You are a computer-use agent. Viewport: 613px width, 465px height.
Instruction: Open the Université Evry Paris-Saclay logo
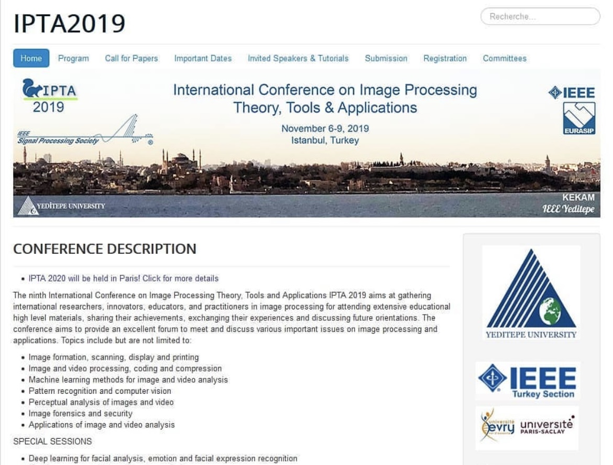[527, 428]
